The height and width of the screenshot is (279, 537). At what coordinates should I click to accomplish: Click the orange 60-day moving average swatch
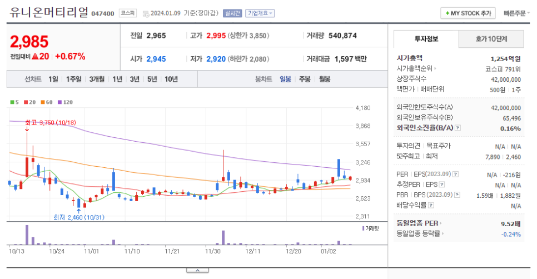[42, 102]
